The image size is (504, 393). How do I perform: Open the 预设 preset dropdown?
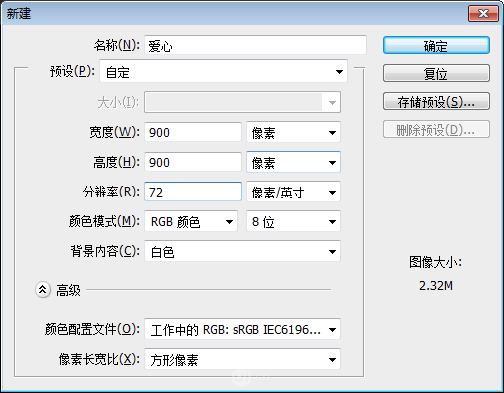[224, 71]
